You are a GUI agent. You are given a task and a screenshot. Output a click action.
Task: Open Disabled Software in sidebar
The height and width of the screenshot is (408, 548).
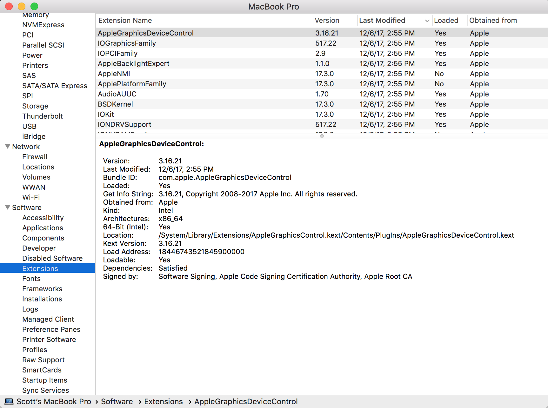click(52, 258)
